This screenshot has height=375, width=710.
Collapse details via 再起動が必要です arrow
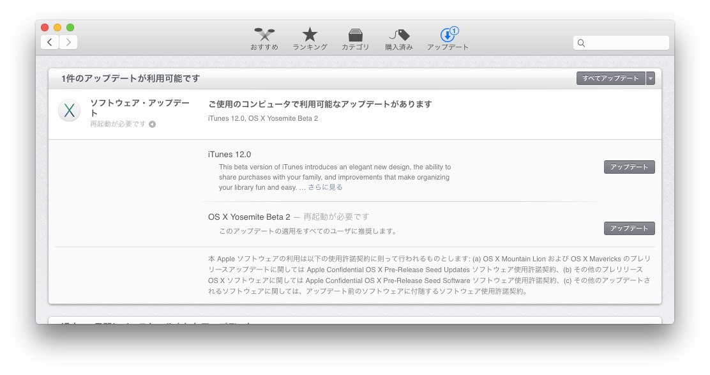tap(152, 124)
